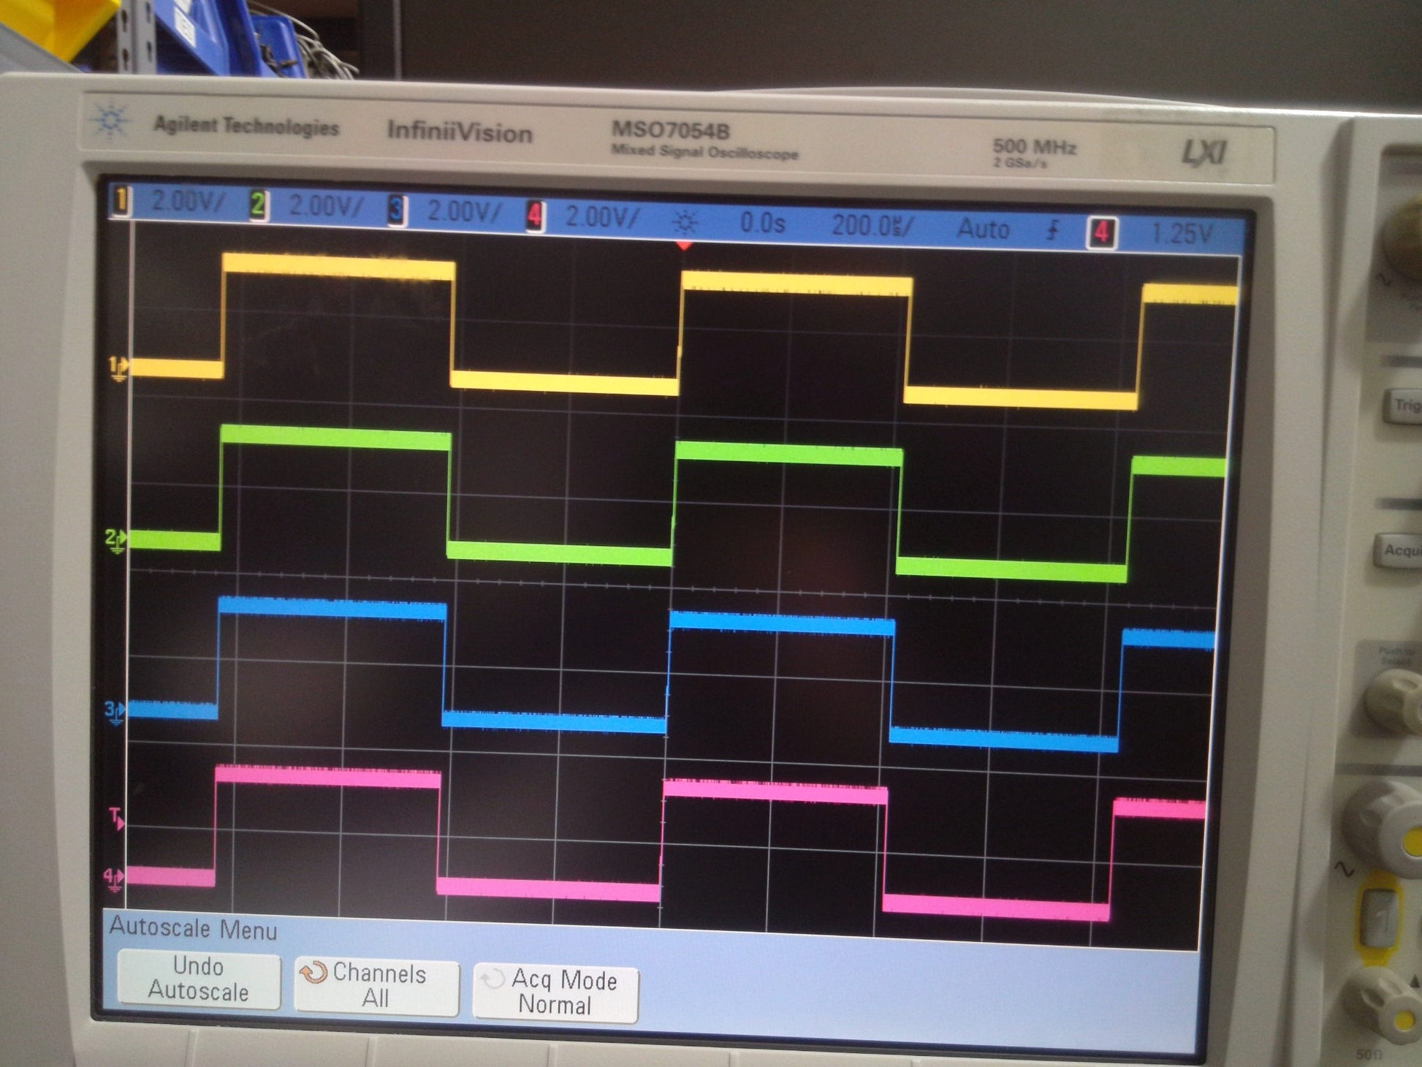Click the display intensity sun icon
Viewport: 1422px width, 1067px height.
(685, 221)
